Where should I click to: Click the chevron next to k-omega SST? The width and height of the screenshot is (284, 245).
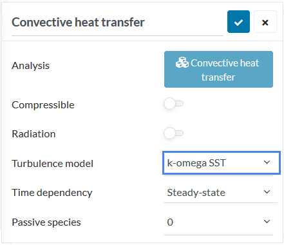(267, 162)
